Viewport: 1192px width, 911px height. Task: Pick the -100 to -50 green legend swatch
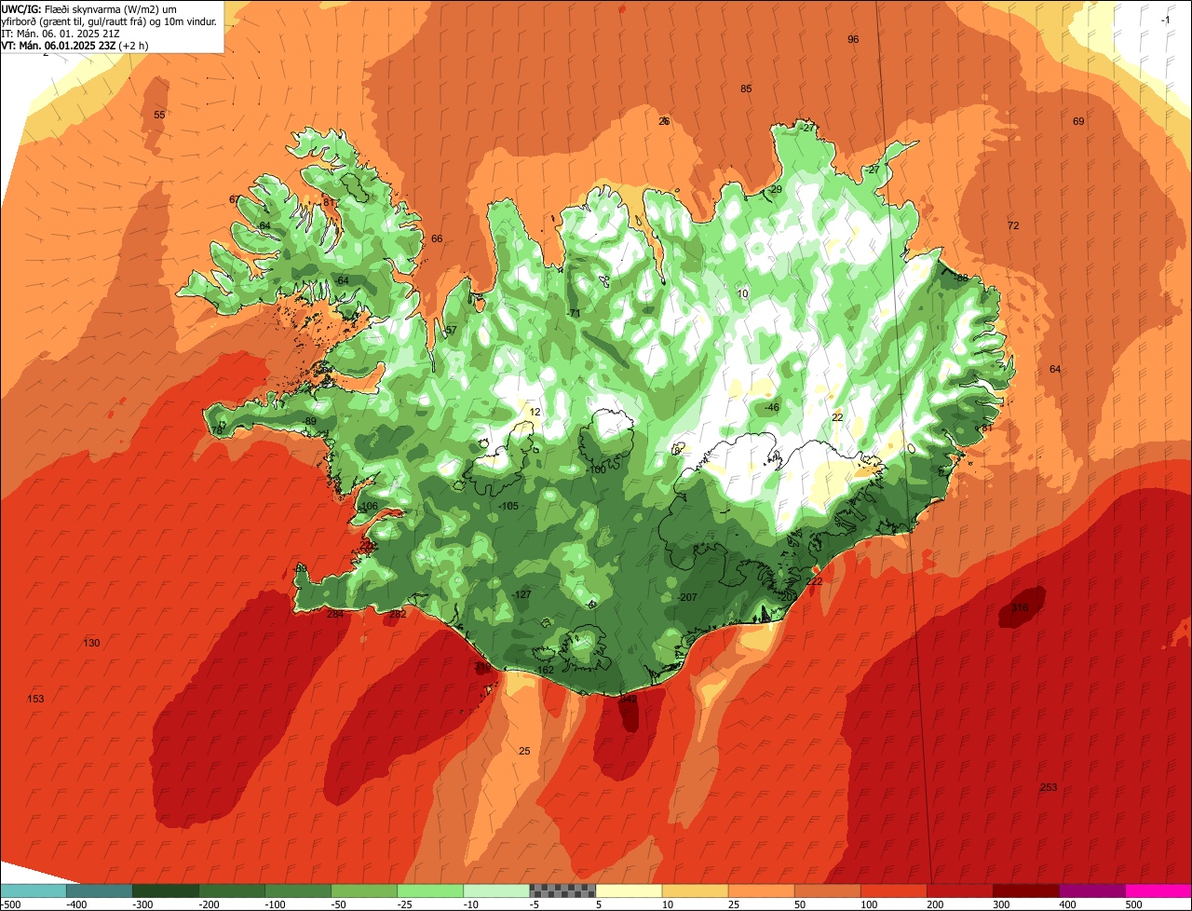297,891
